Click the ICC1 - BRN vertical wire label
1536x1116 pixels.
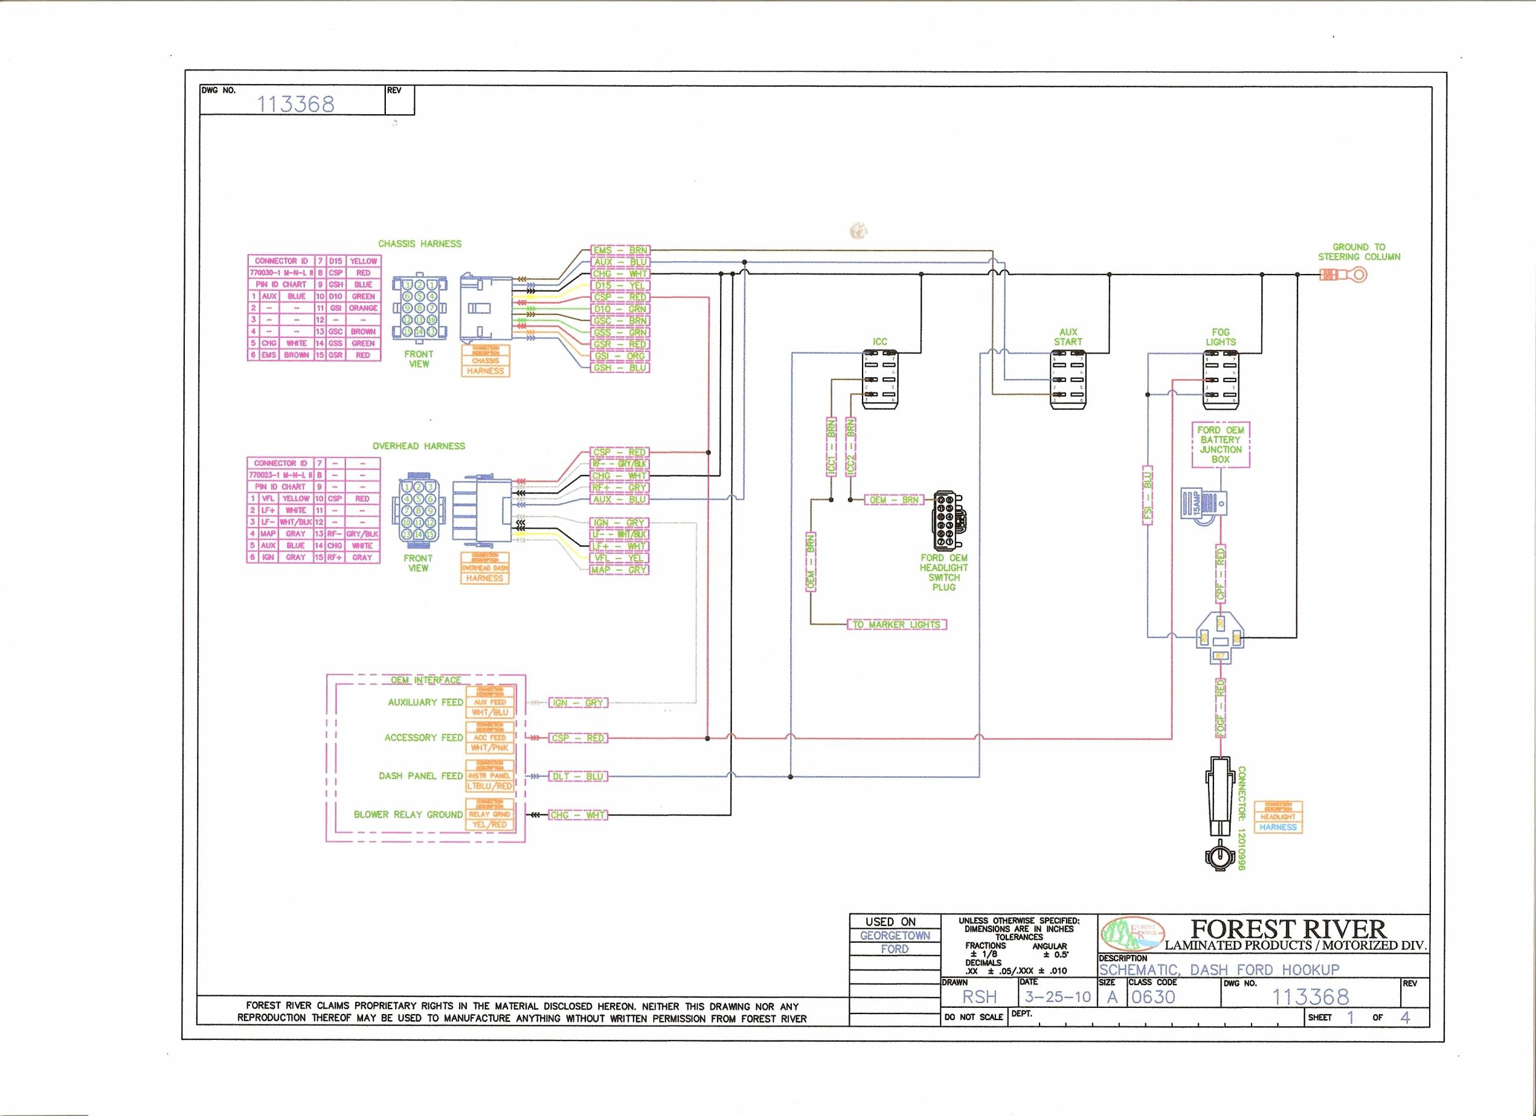(x=832, y=448)
